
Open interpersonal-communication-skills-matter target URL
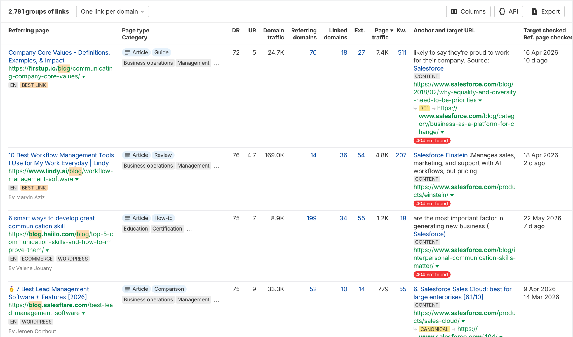click(464, 258)
